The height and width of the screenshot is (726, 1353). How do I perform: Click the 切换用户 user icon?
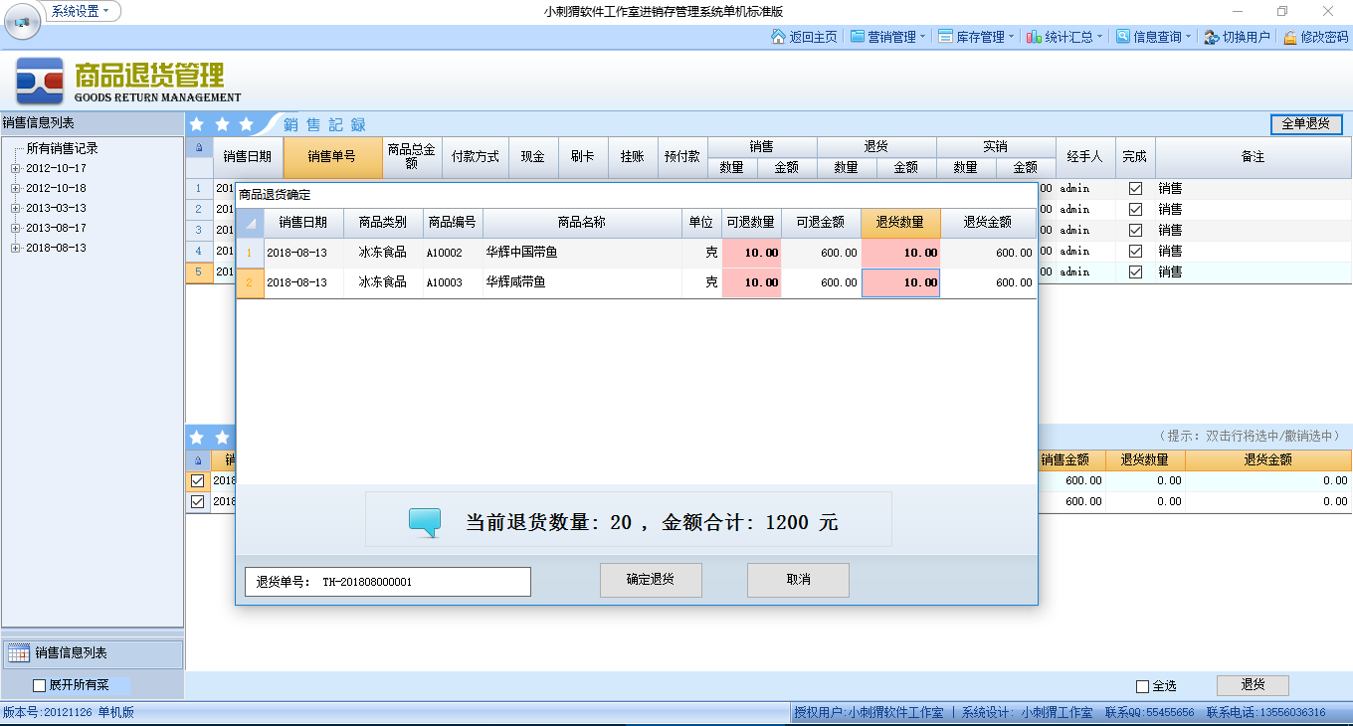[x=1212, y=37]
